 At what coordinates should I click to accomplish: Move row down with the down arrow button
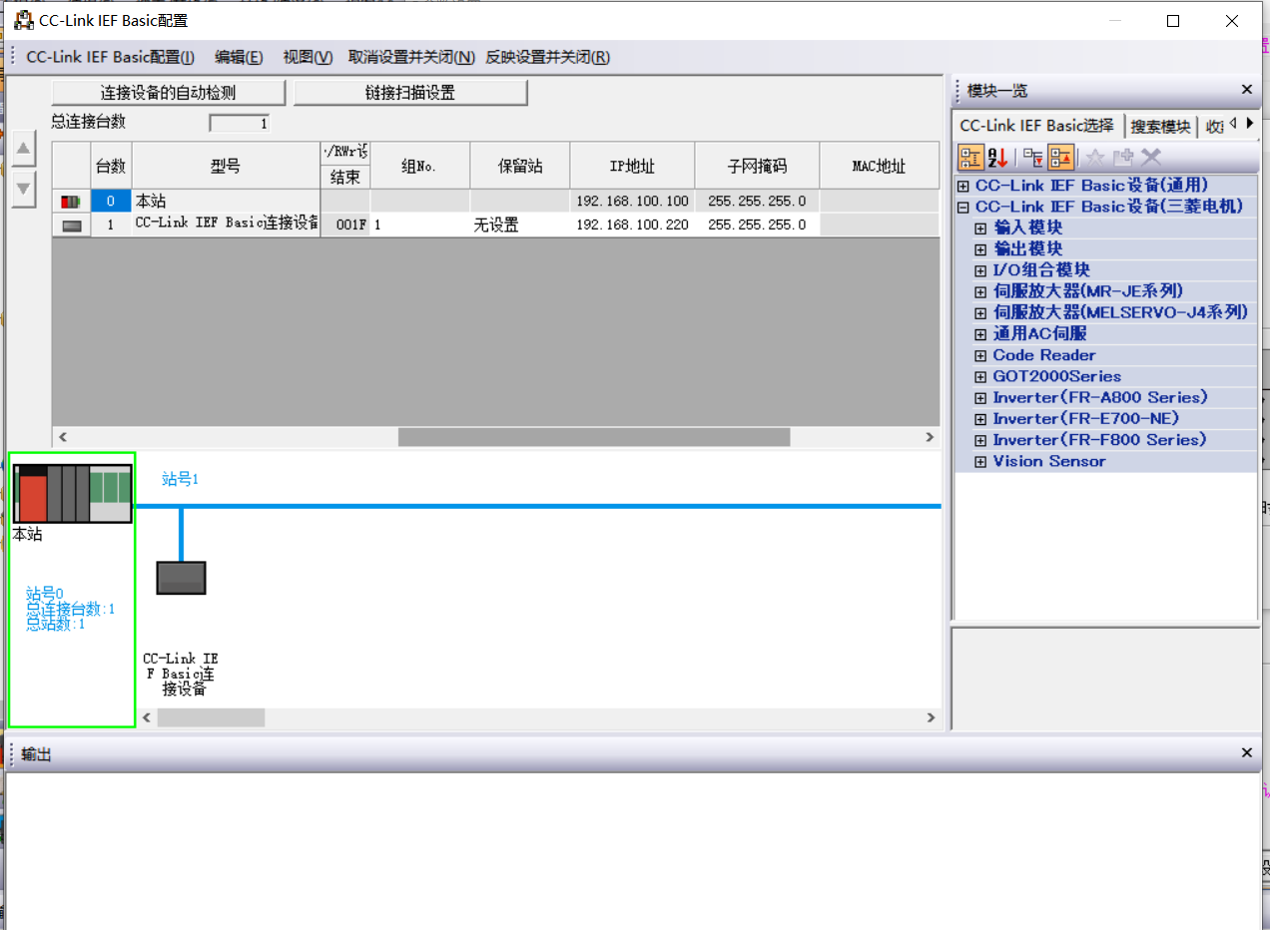[25, 189]
